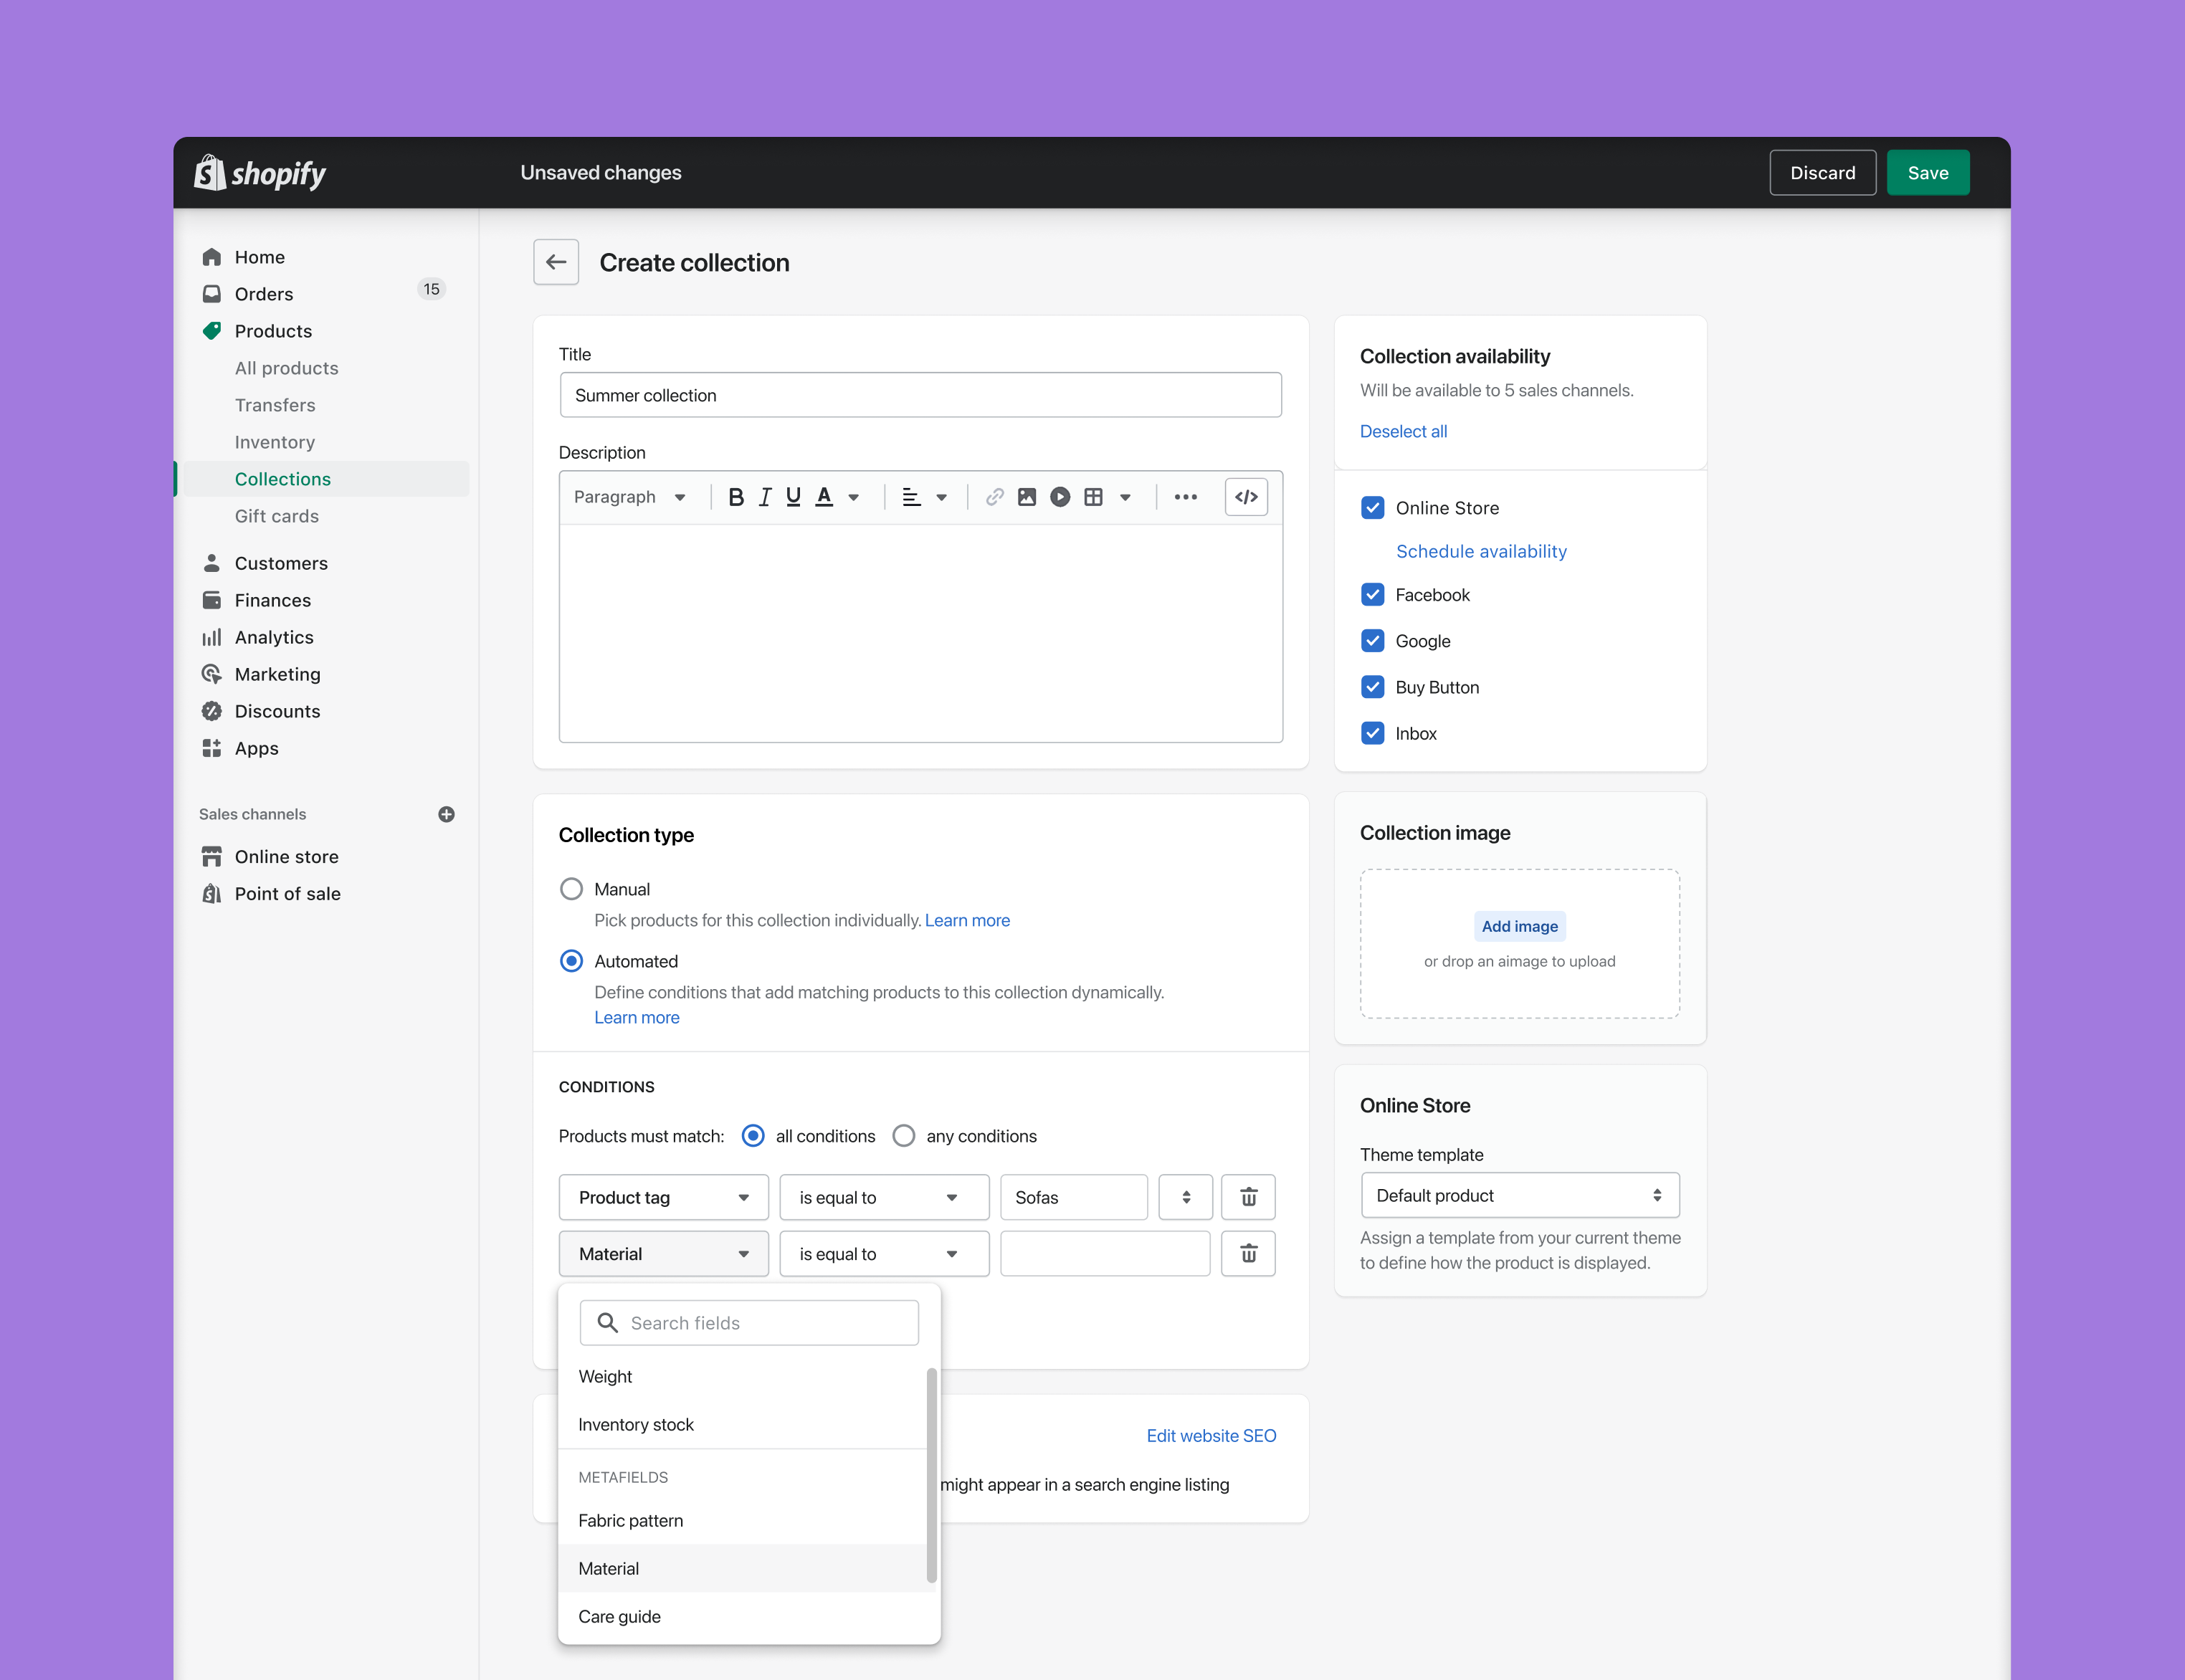
Task: Open the Theme template Default product dropdown
Action: point(1520,1195)
